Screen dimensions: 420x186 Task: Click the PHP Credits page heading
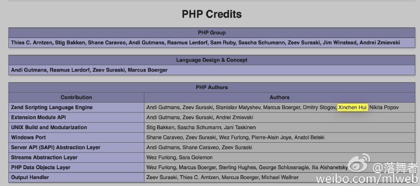212,14
